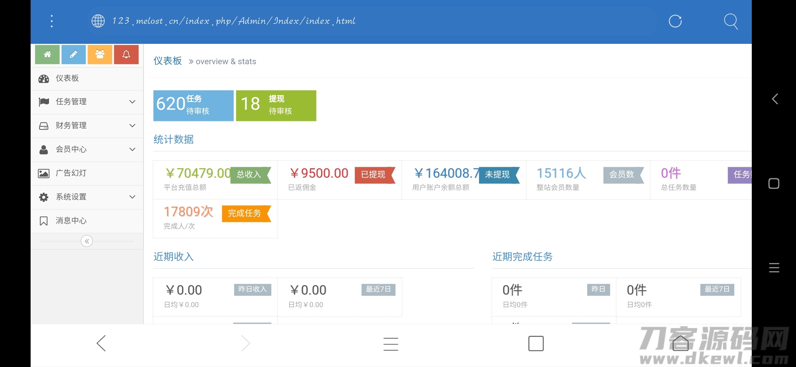
Task: Expand the 财务管理 section
Action: [x=132, y=126]
